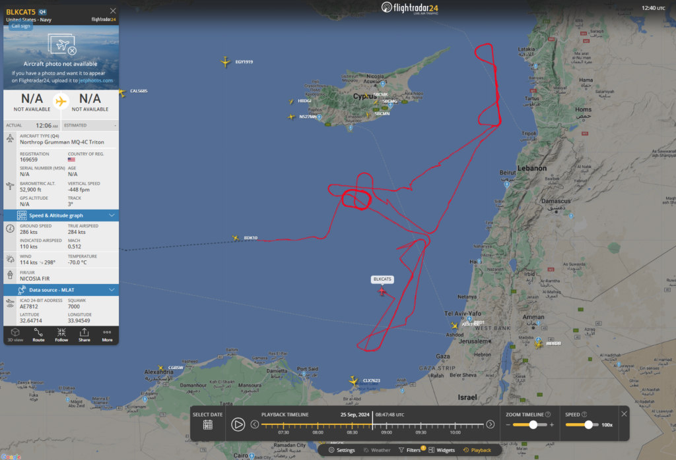Enable Follow mode for the aircraft
Screen dimensions: 676x460
pos(61,335)
